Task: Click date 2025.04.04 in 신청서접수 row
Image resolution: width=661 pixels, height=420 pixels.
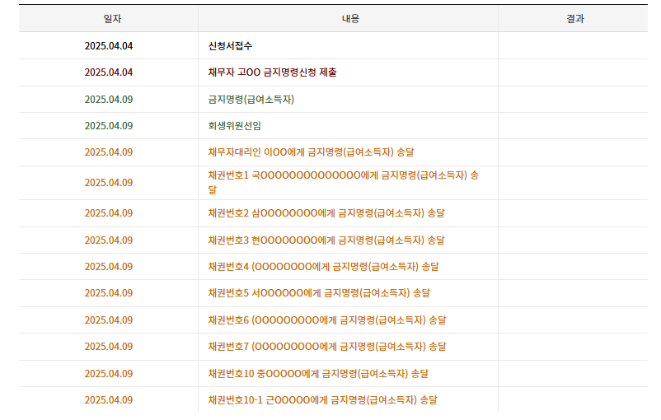Action: point(109,46)
